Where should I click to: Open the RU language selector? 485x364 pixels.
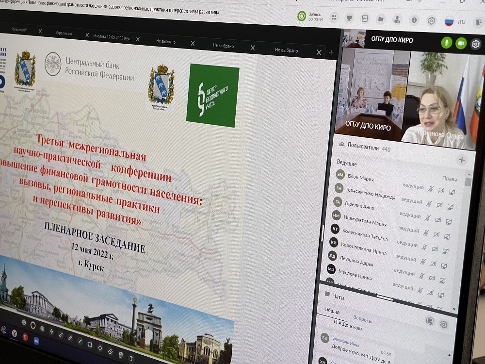[x=462, y=22]
